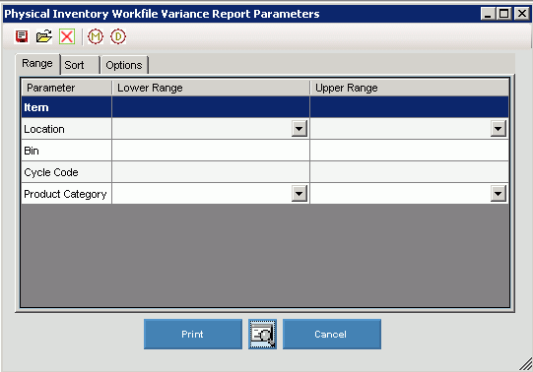The height and width of the screenshot is (372, 533).
Task: Click the Bin lower range field
Action: pos(211,151)
